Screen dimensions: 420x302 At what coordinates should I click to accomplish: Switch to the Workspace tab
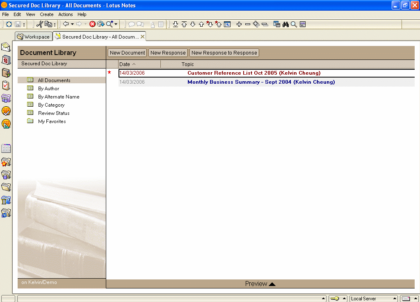click(33, 37)
